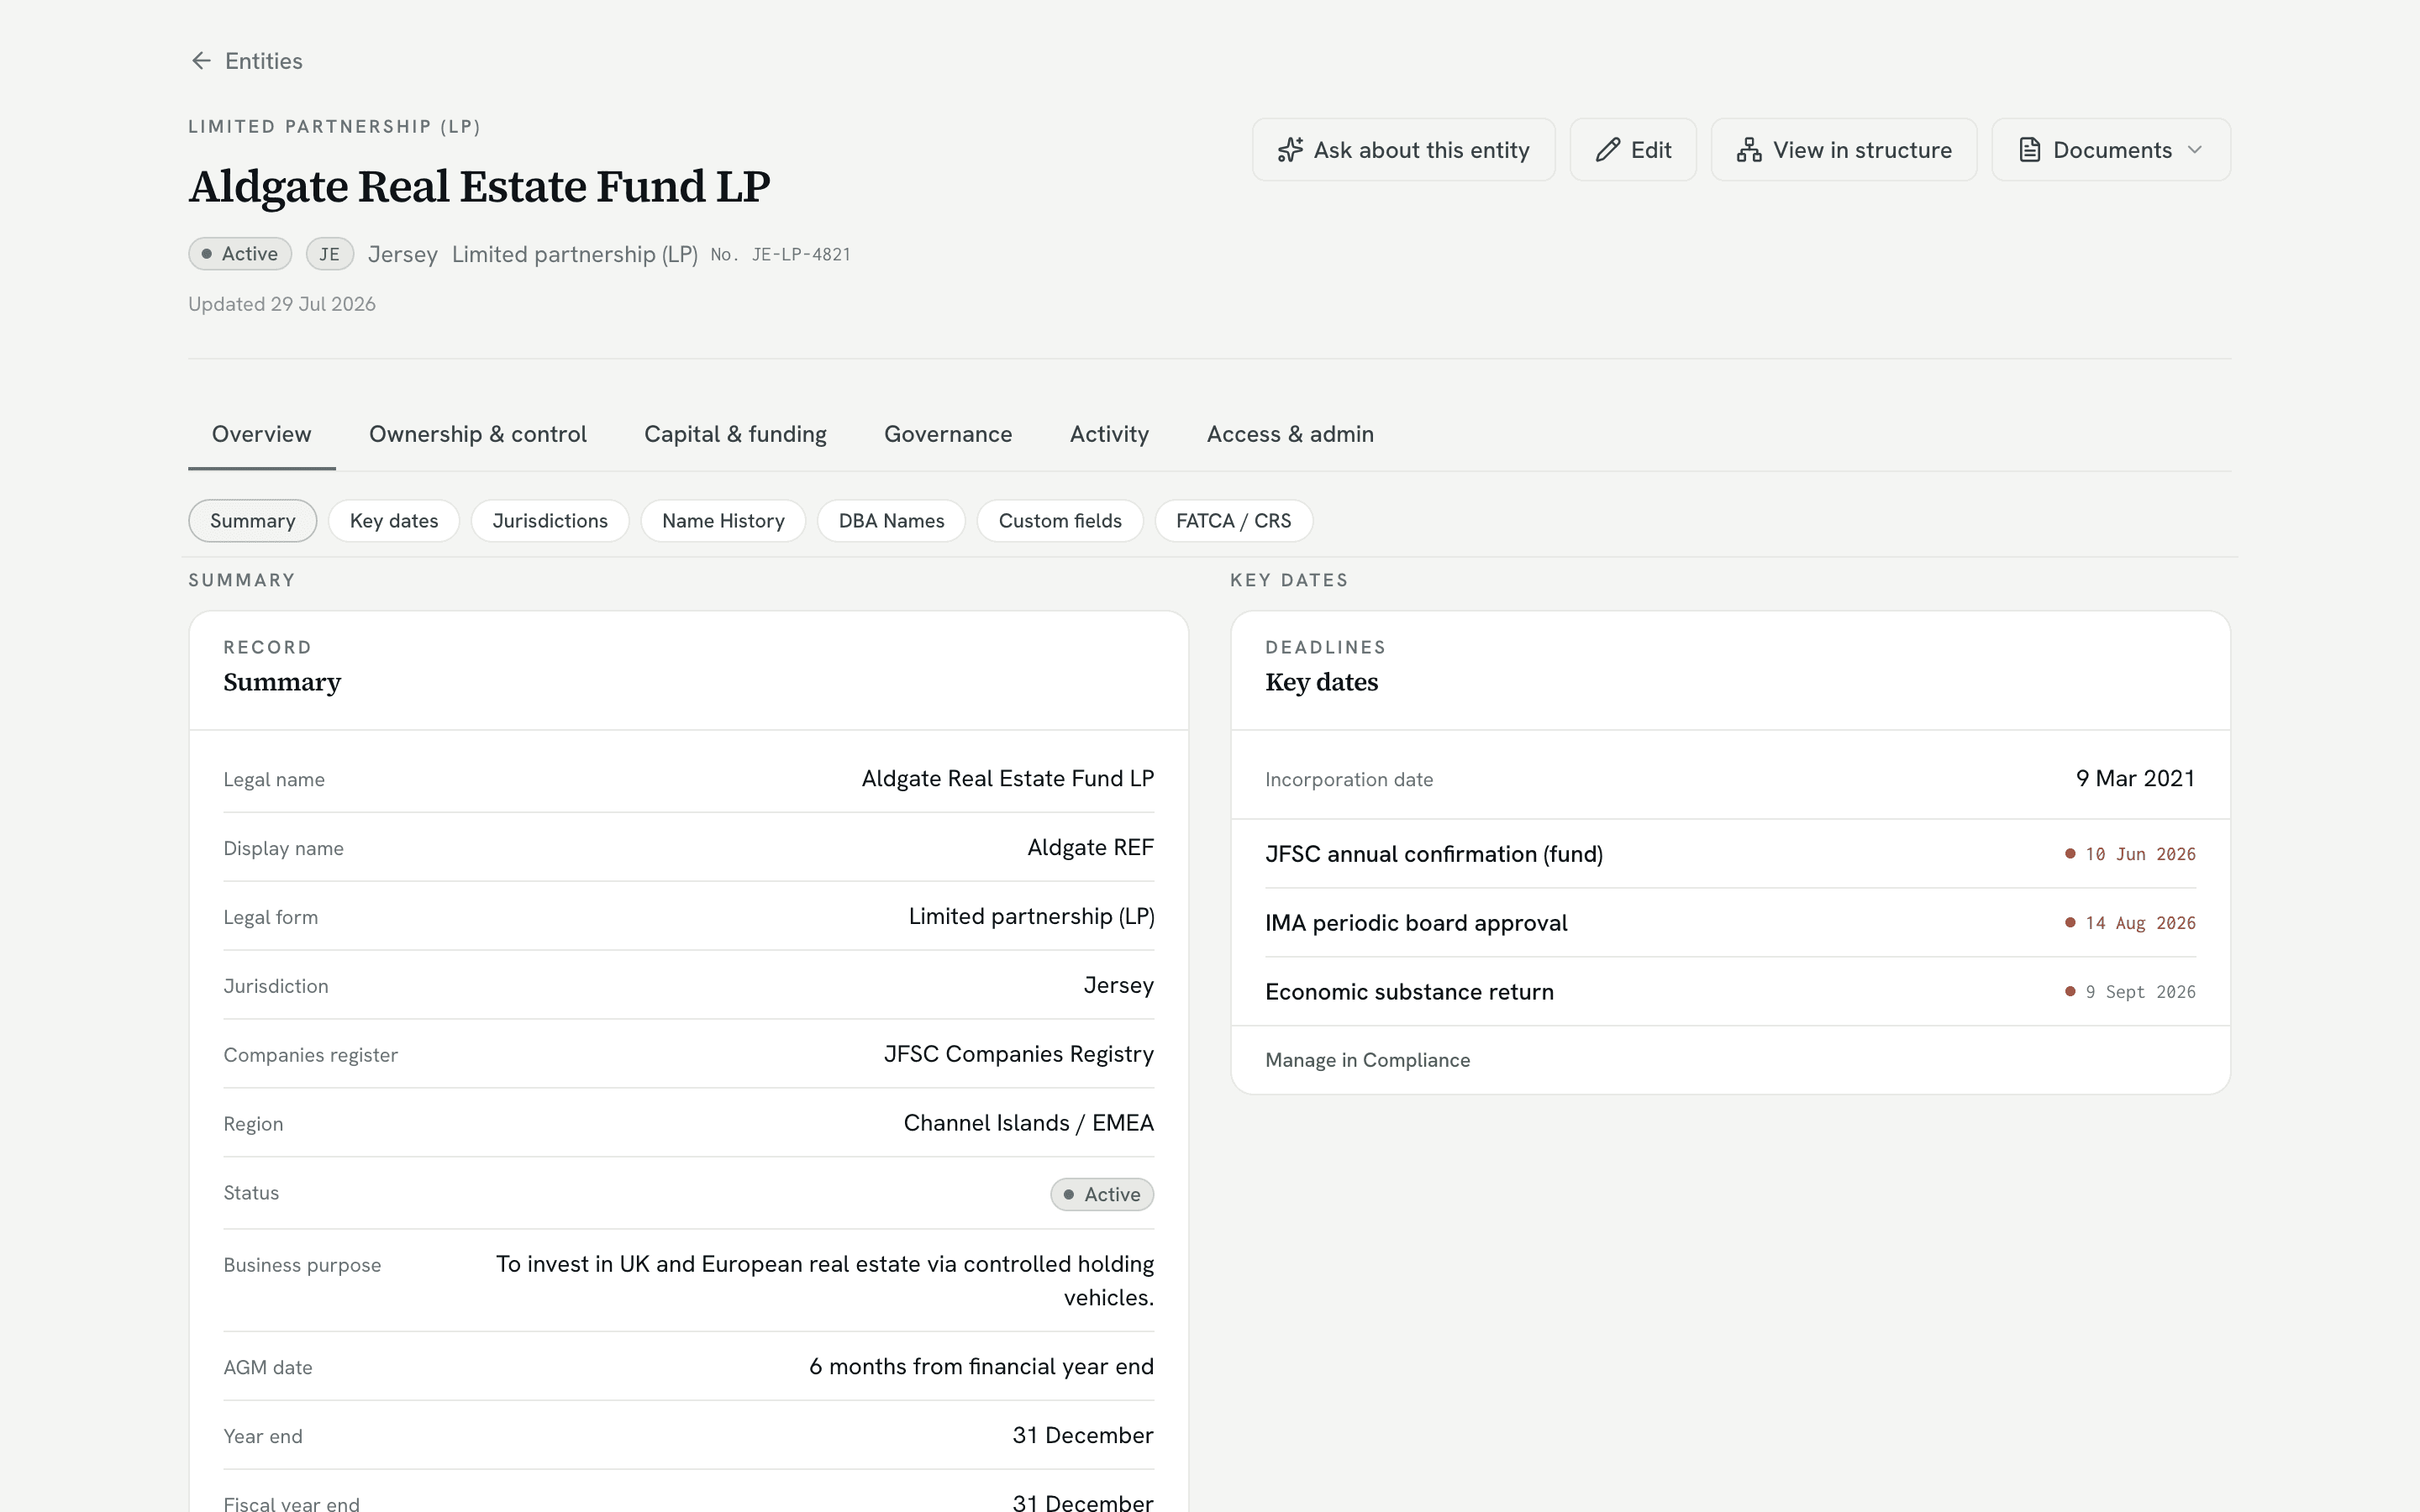Open the Manage in Compliance link

[x=1367, y=1060]
